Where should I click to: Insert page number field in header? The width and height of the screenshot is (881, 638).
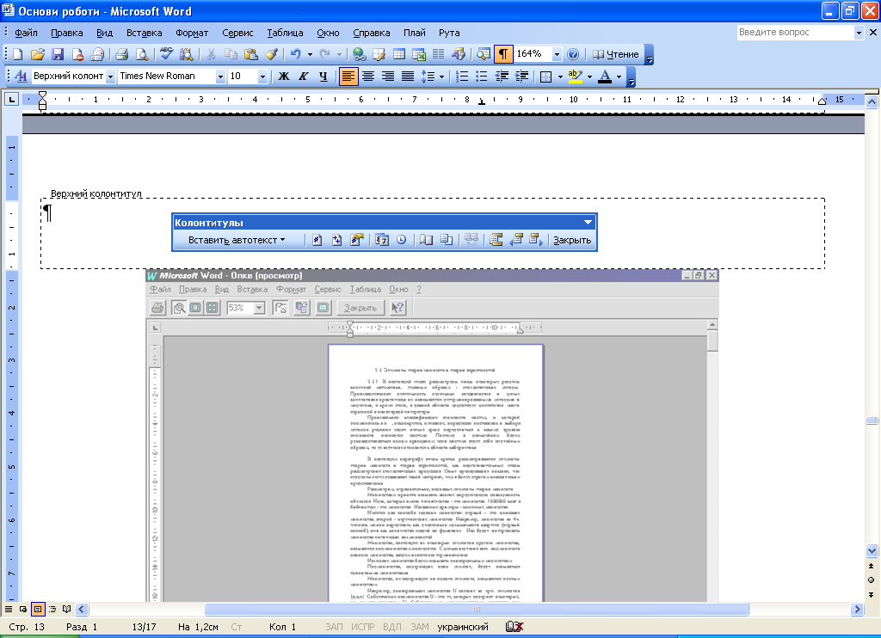(317, 241)
